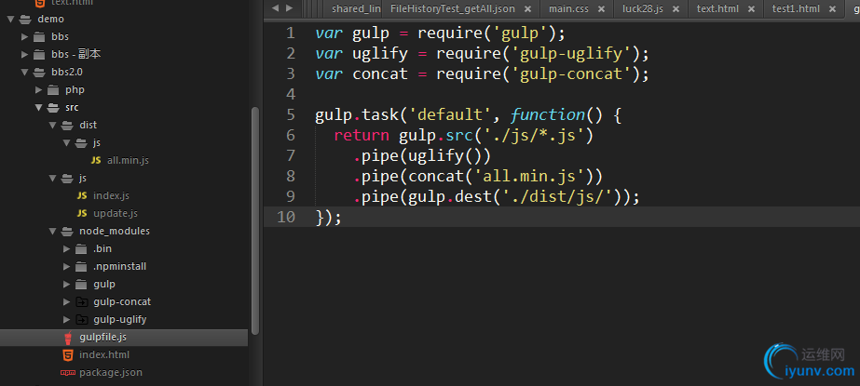Collapse the node_modules folder arrow
This screenshot has width=860, height=386.
click(x=53, y=231)
